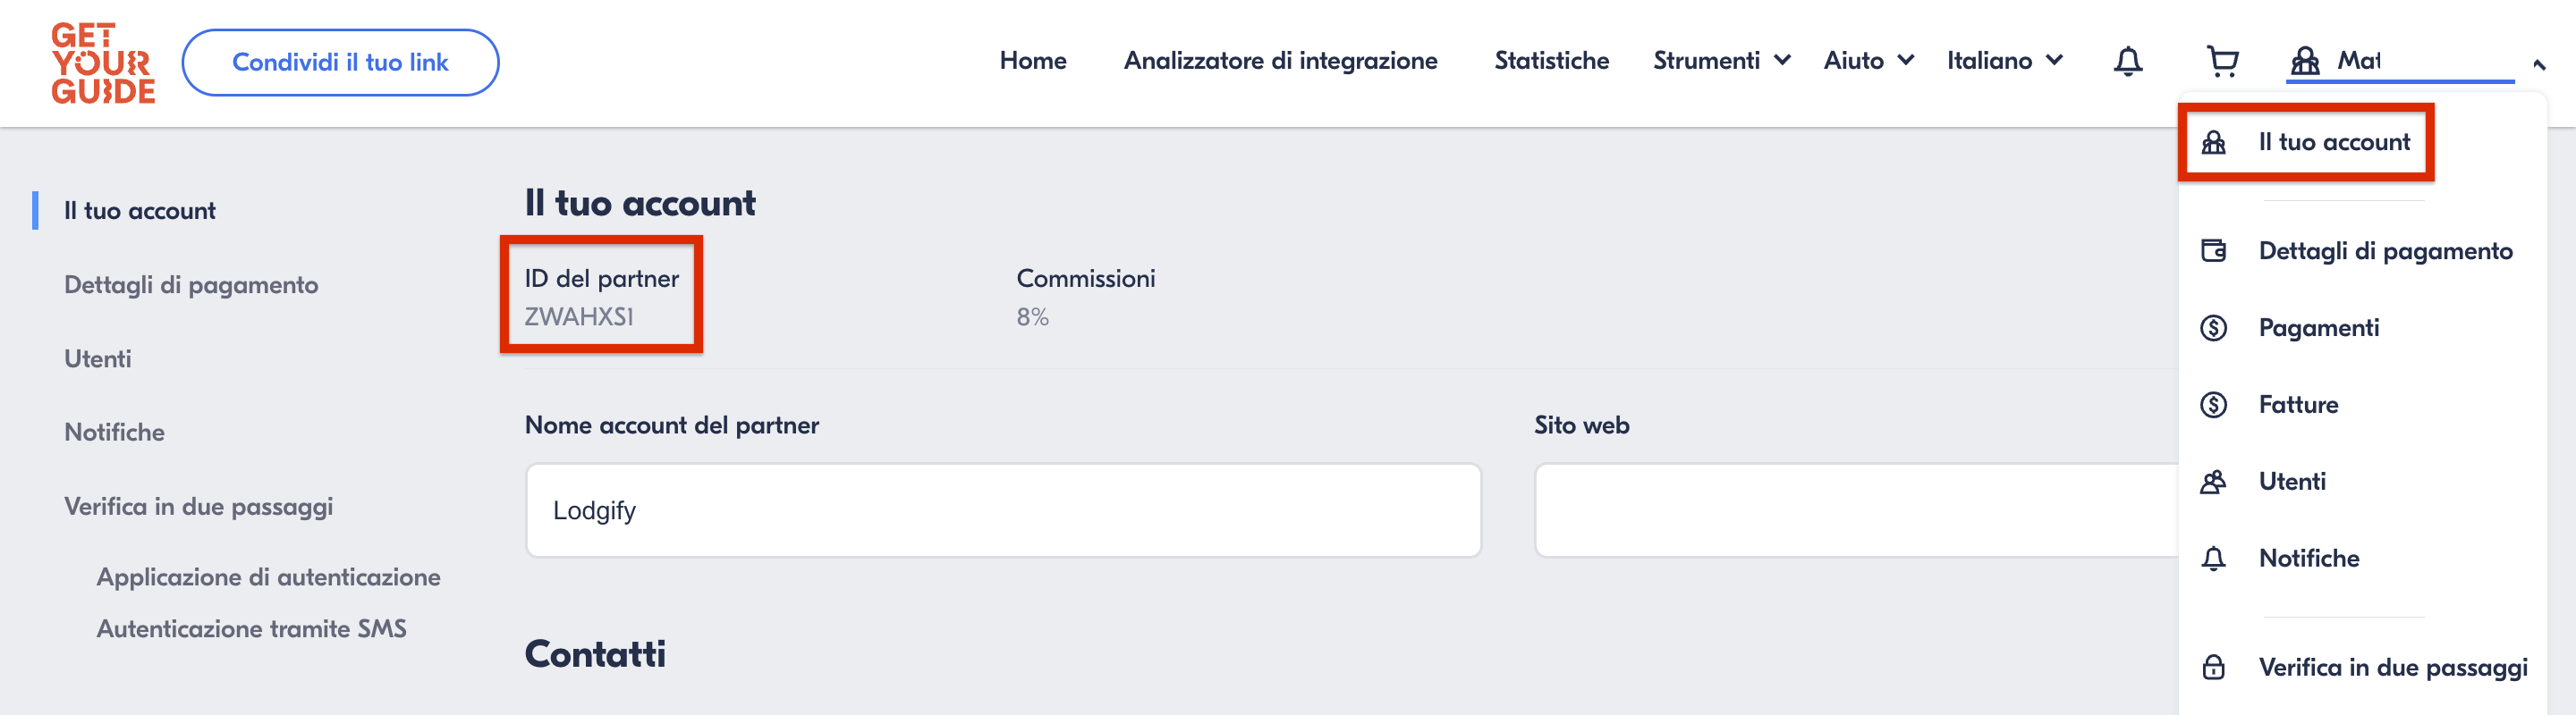Image resolution: width=2576 pixels, height=715 pixels.
Task: Expand the Strumenti dropdown menu
Action: (x=1720, y=61)
